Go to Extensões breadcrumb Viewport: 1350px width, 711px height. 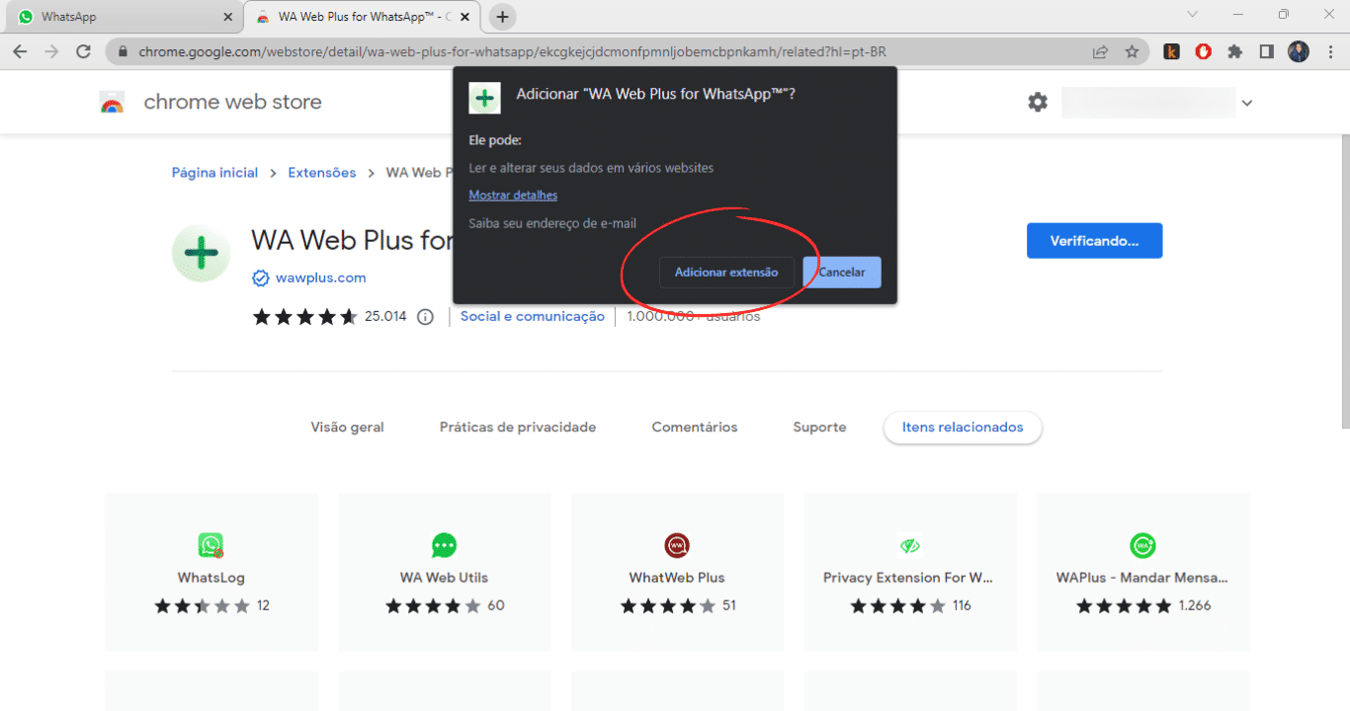coord(322,173)
